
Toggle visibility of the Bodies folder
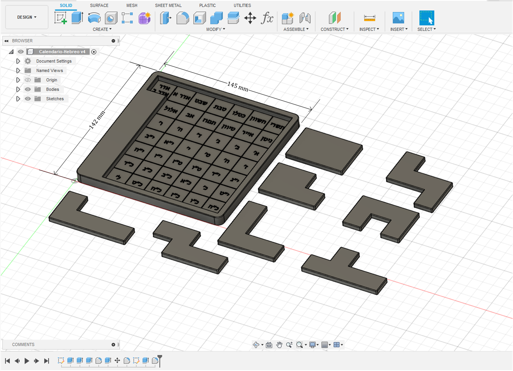pyautogui.click(x=28, y=90)
